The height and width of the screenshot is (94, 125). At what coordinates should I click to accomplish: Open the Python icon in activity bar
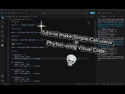pyautogui.click(x=2, y=45)
